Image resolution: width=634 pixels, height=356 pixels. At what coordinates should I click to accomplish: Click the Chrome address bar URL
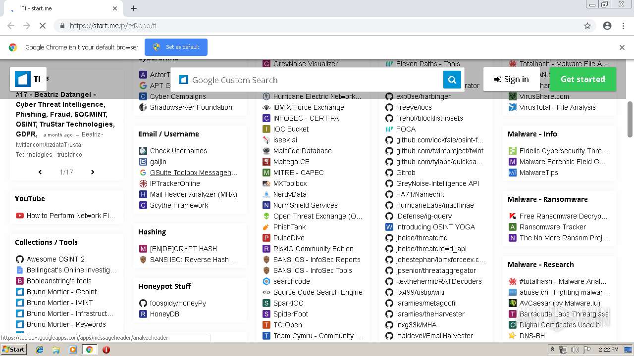pos(113,26)
